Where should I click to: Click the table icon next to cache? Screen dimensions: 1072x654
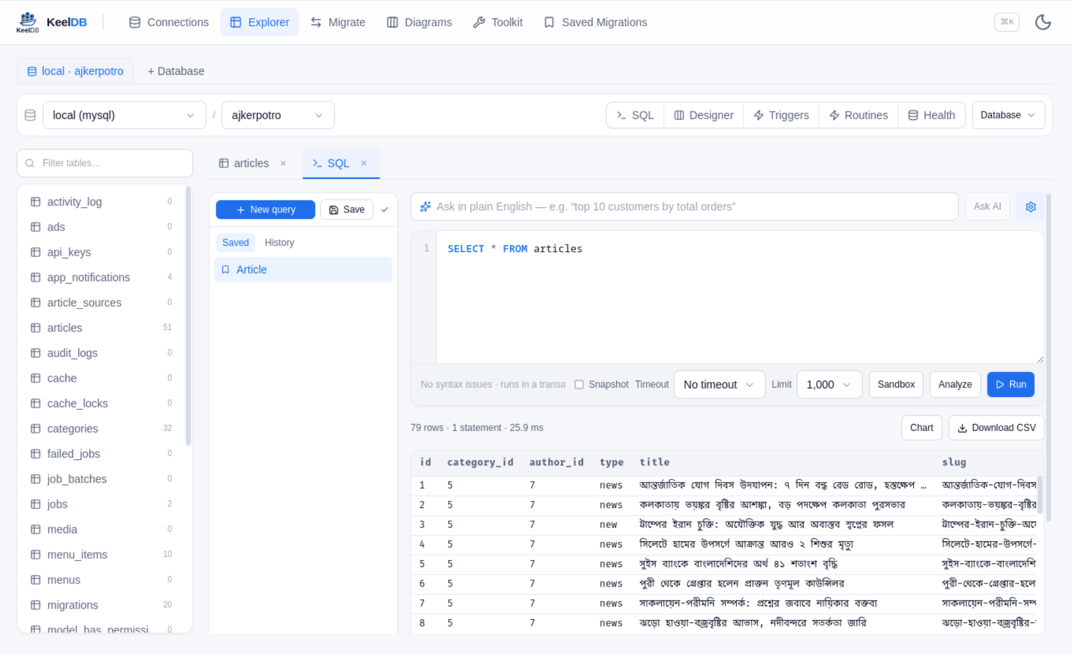coord(35,378)
